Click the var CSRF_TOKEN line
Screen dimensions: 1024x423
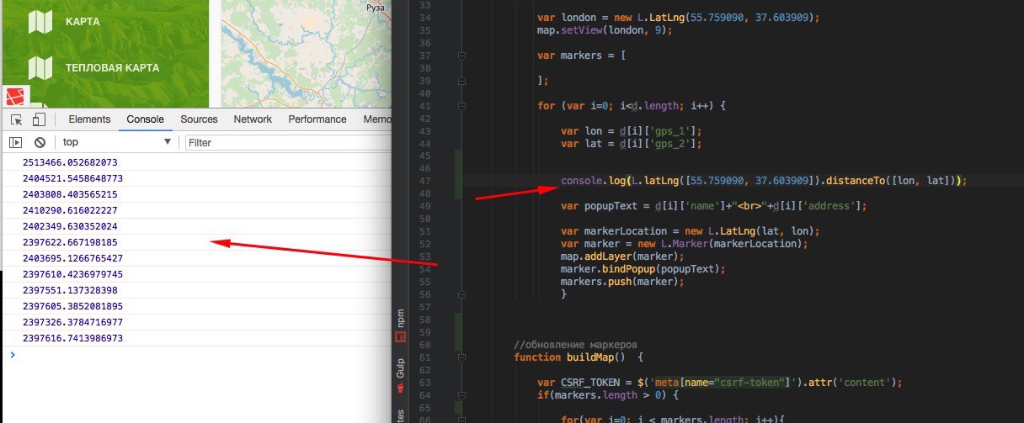720,382
